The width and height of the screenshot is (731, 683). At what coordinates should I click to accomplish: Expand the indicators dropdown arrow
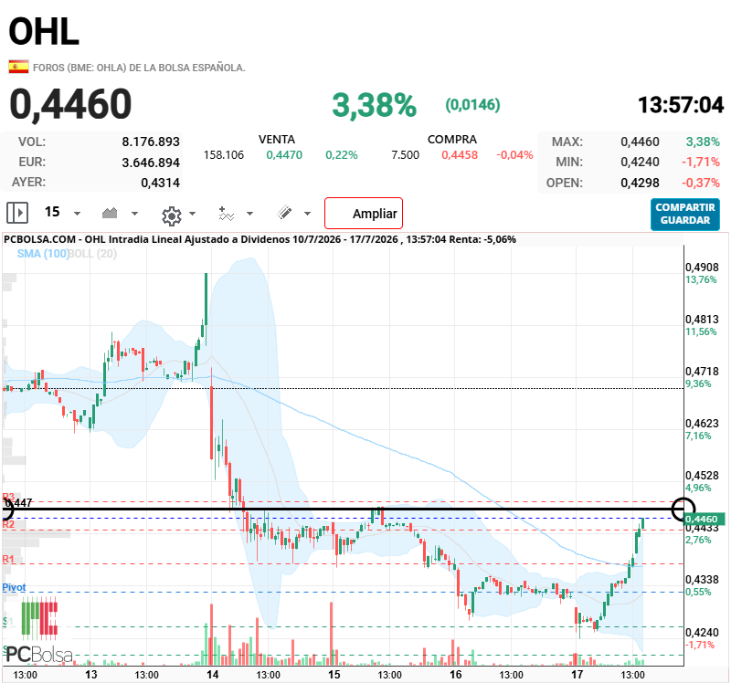coord(249,214)
